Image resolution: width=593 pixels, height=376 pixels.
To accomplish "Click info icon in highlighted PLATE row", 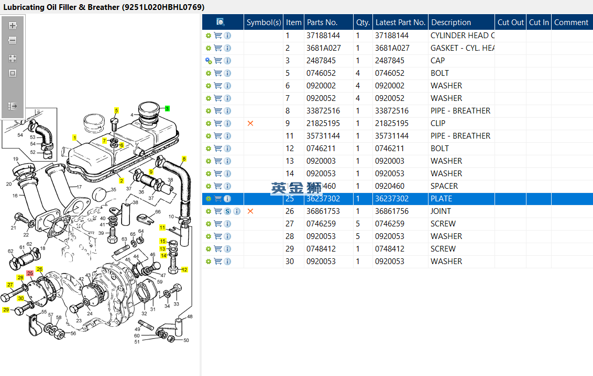I will 227,199.
